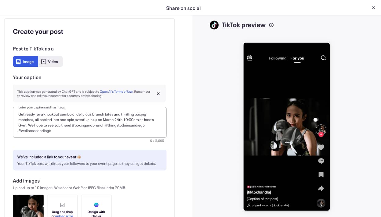Click the heart like icon in preview
This screenshot has width=381, height=217.
click(321, 147)
